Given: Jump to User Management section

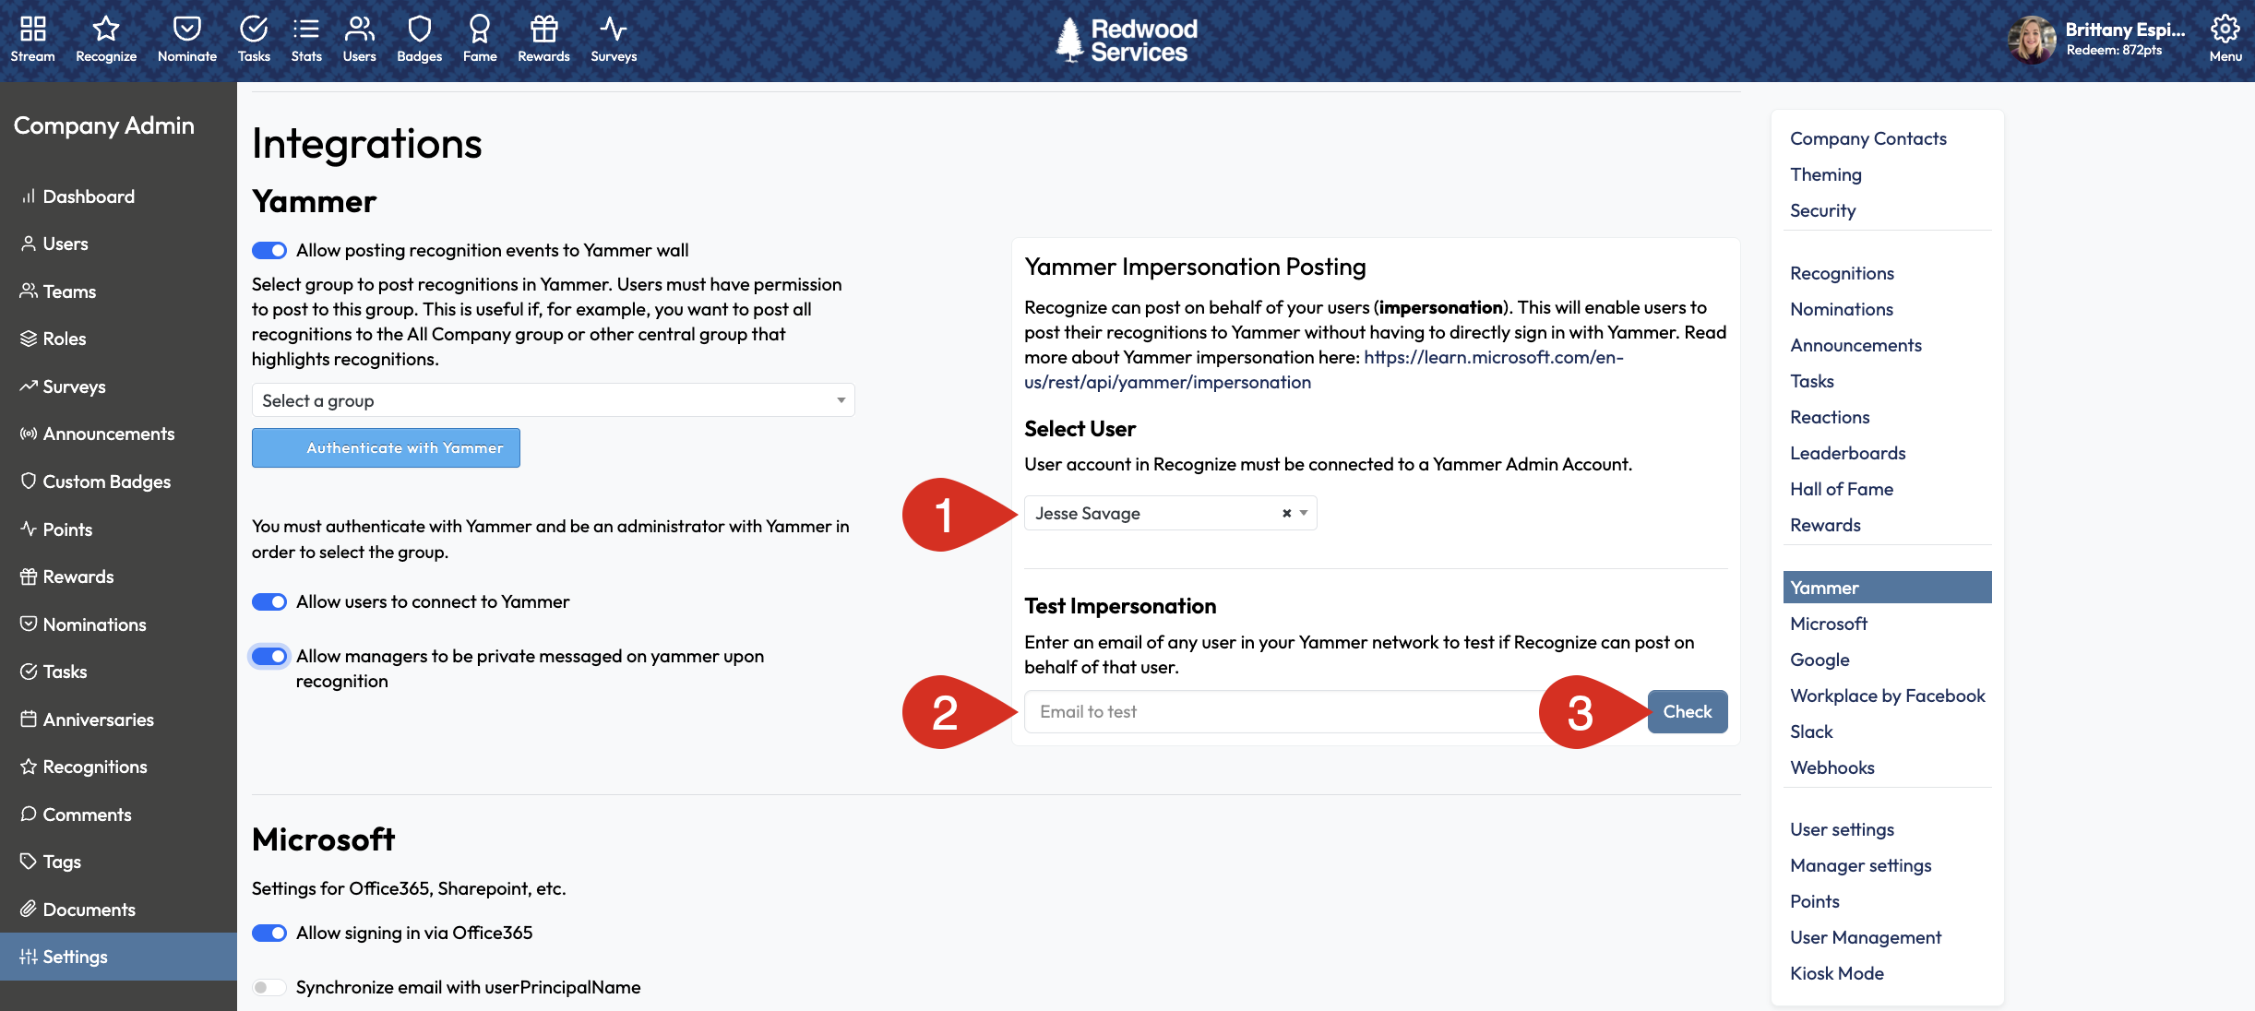Looking at the screenshot, I should click(1866, 937).
